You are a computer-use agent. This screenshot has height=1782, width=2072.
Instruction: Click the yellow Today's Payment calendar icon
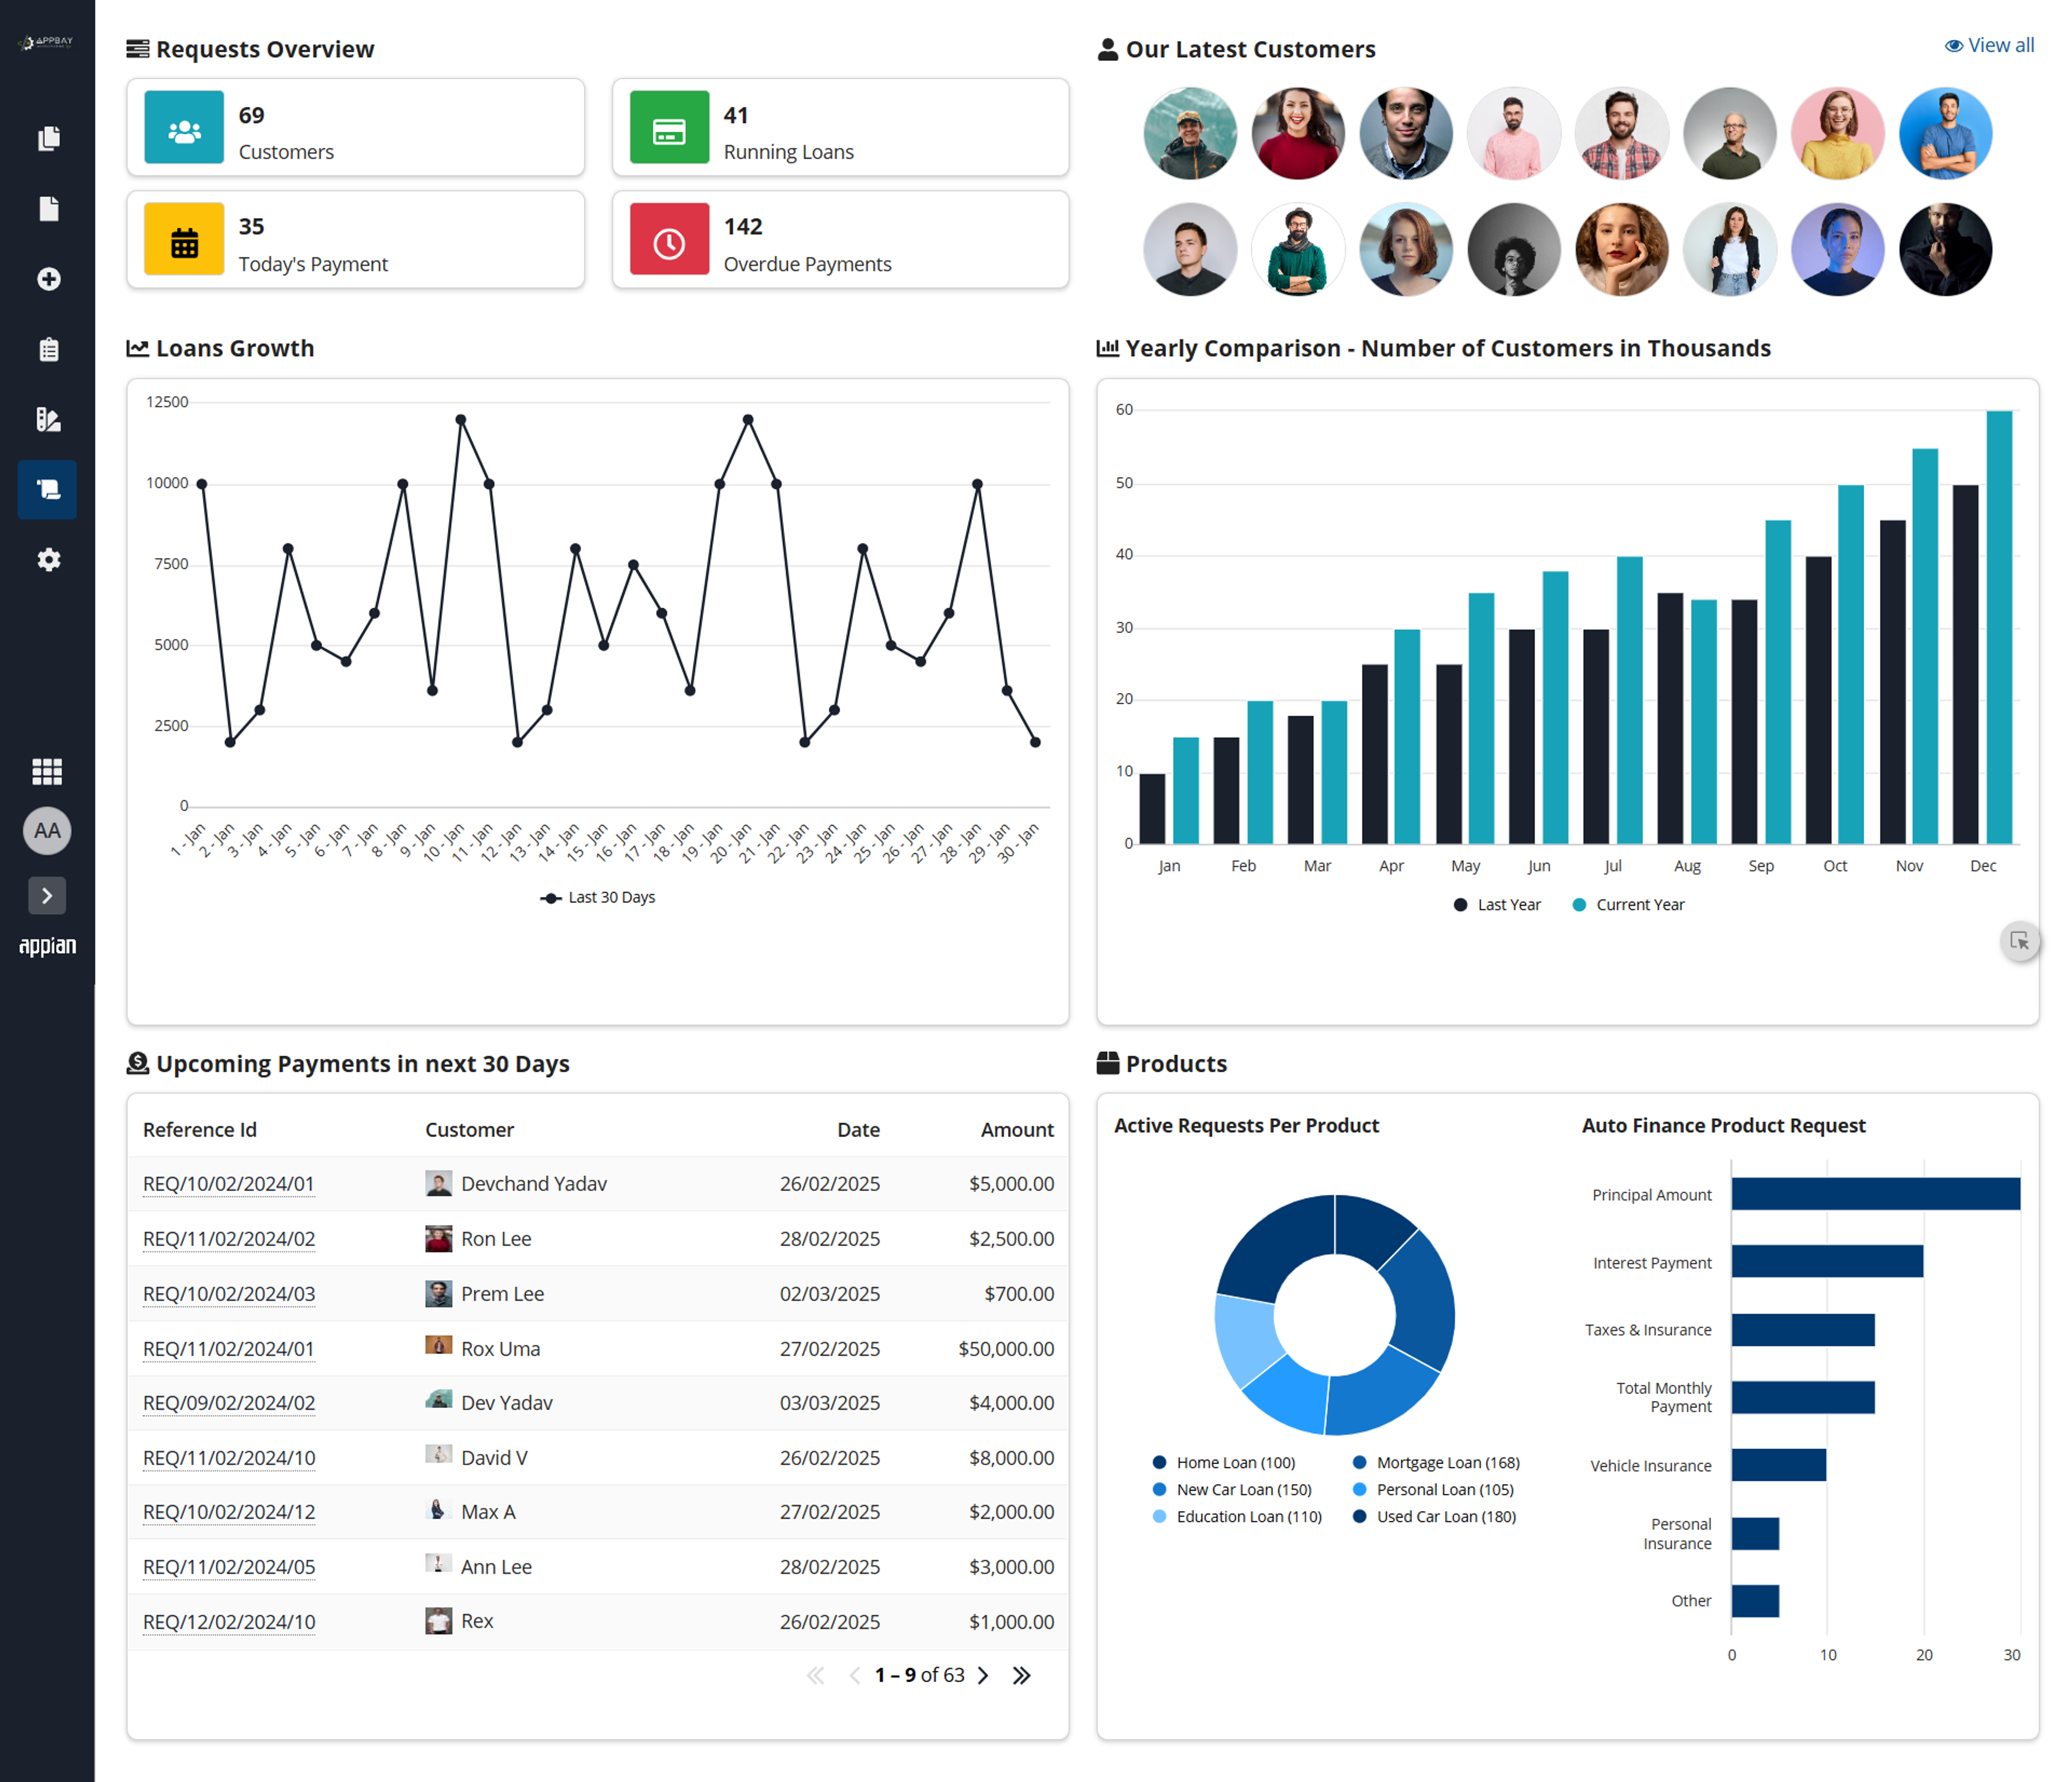coord(184,239)
